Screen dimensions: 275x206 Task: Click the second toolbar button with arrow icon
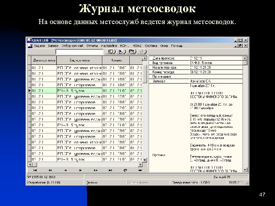coord(121,51)
